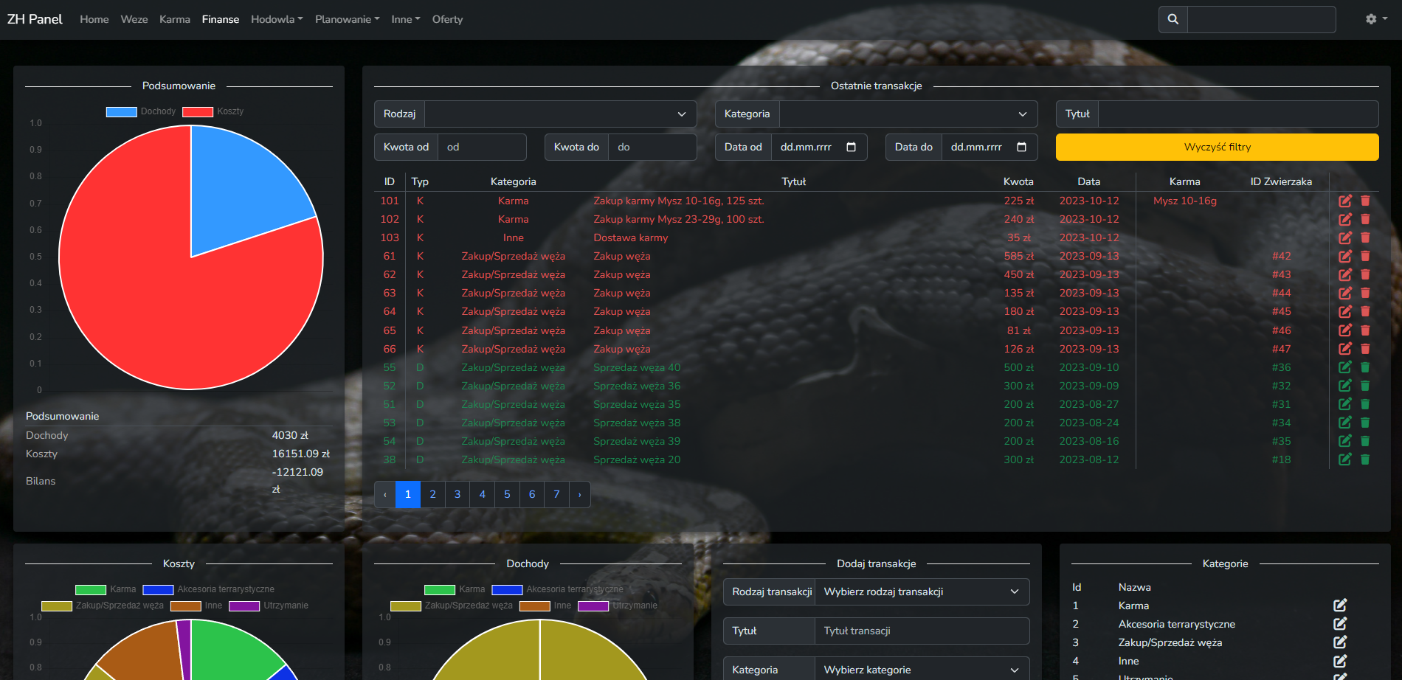Edit transaction 53 Sprzedaż węża 38
This screenshot has height=680, width=1402.
click(x=1345, y=423)
